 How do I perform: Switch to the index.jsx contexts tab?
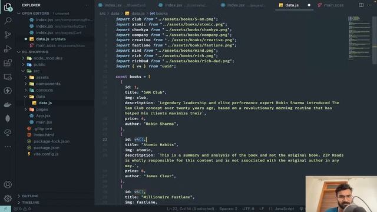[x=183, y=5]
